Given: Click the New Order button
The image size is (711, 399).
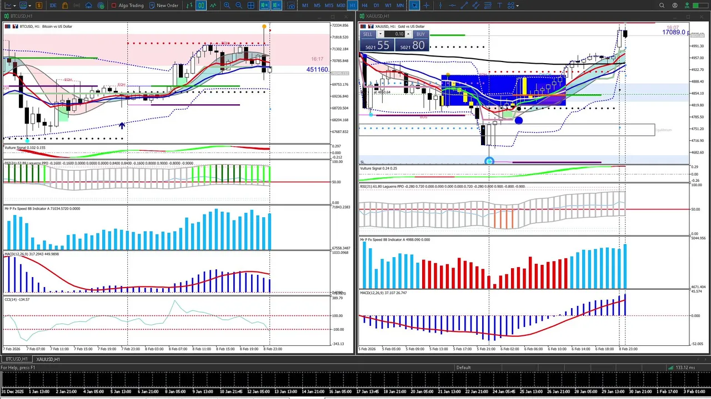Looking at the screenshot, I should [164, 6].
